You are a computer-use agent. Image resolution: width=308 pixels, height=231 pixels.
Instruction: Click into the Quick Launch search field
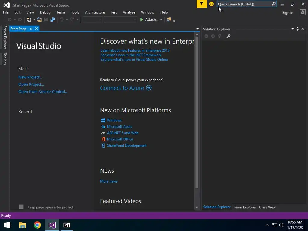[x=244, y=4]
